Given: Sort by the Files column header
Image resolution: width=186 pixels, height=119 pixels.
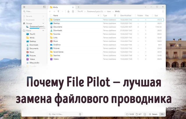Looking at the screenshot, I should tap(147, 16).
